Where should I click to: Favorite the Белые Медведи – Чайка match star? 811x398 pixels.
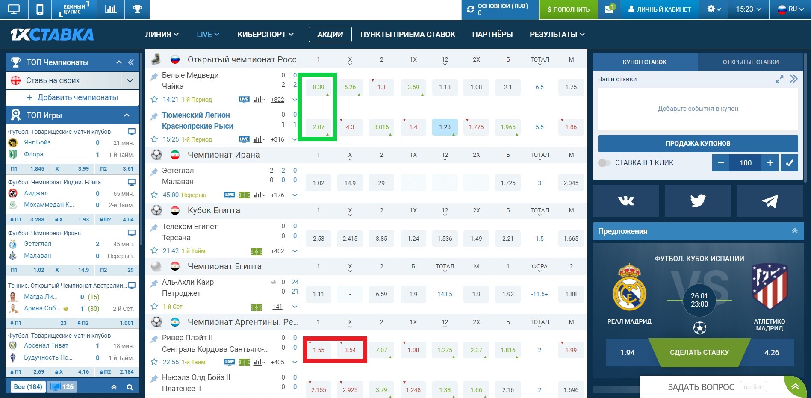pyautogui.click(x=154, y=100)
